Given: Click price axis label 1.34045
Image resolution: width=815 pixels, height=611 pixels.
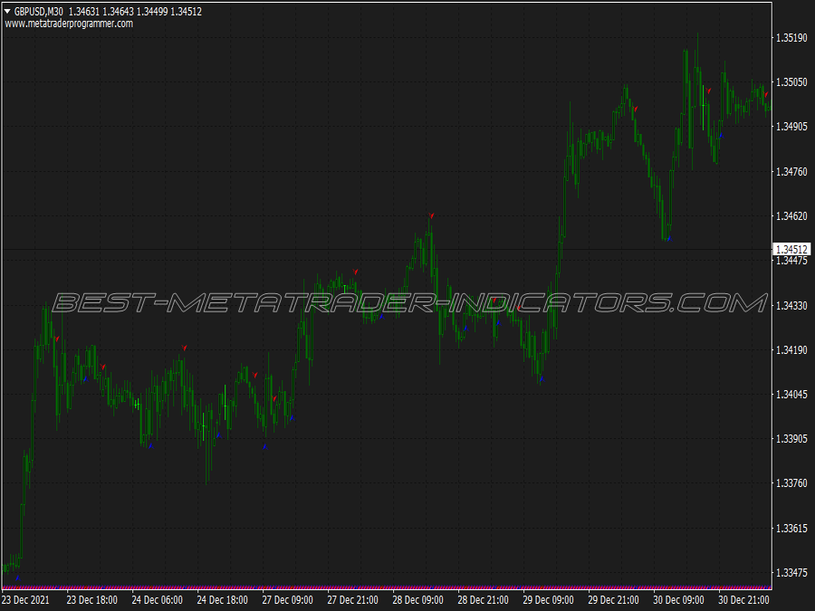Looking at the screenshot, I should pyautogui.click(x=791, y=395).
